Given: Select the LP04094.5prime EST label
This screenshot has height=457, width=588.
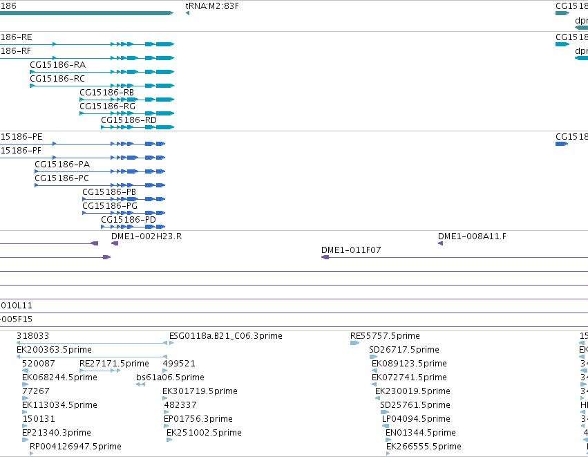Looking at the screenshot, I should pos(416,419).
